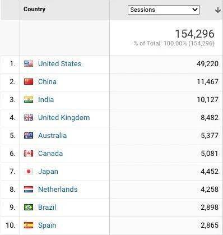
Task: Open the Netherlands country link
Action: 58,190
